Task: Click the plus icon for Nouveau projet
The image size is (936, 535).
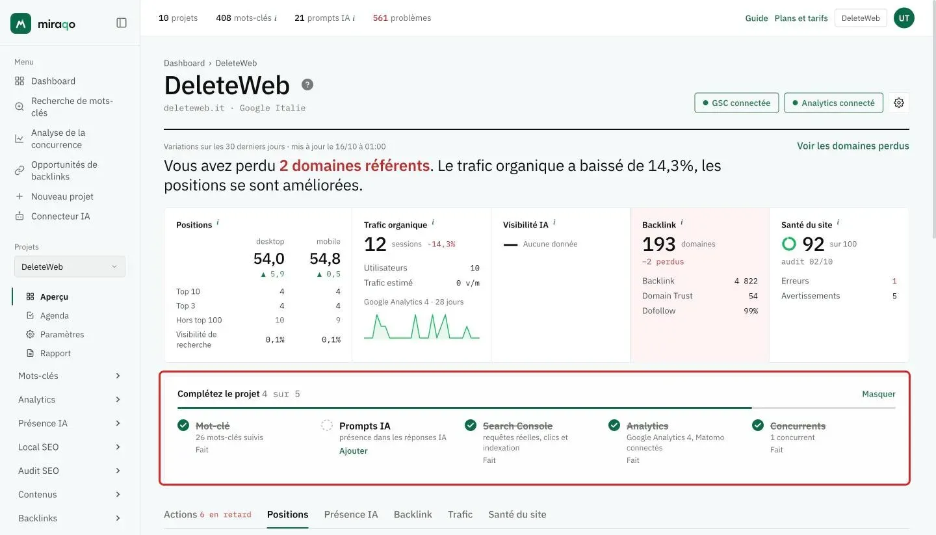Action: (x=19, y=196)
